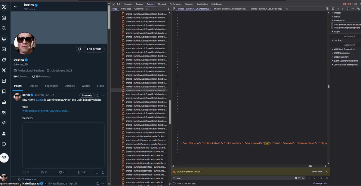Toggle regular expression search option
This screenshot has height=186, width=361.
pos(299,178)
